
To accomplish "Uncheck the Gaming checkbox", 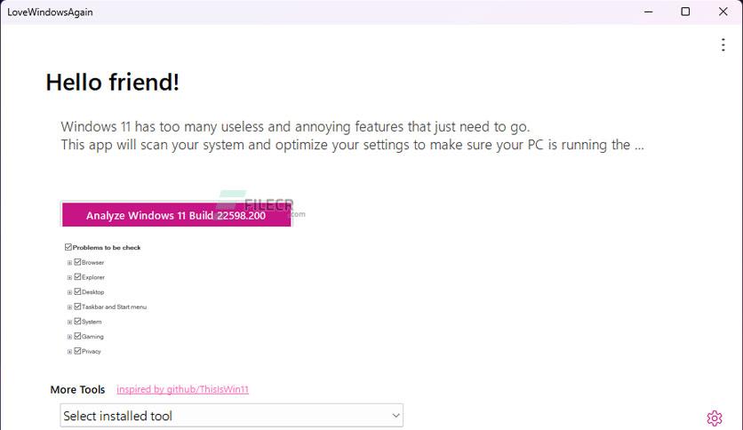I will [x=77, y=336].
